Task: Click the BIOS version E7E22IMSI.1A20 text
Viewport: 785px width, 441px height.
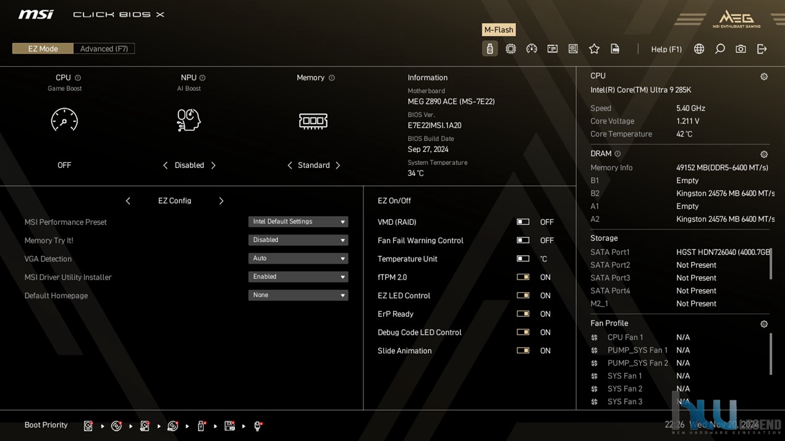Action: pos(435,125)
